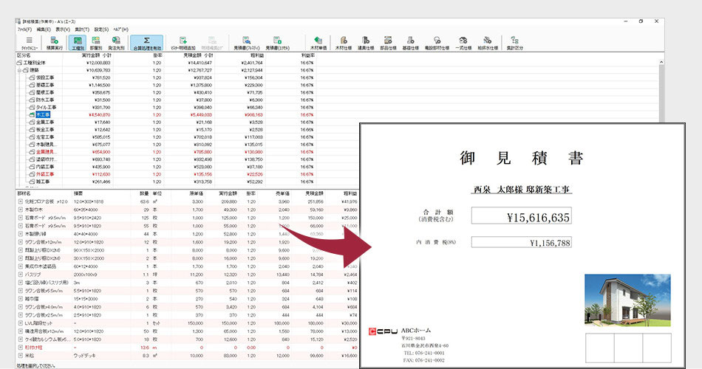Expand the 雑巾摺 material row
This screenshot has width=702, height=369.
point(20,299)
